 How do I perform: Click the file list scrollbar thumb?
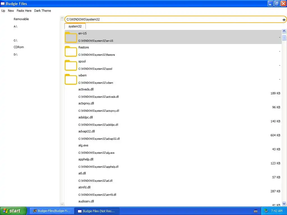[x=284, y=37]
